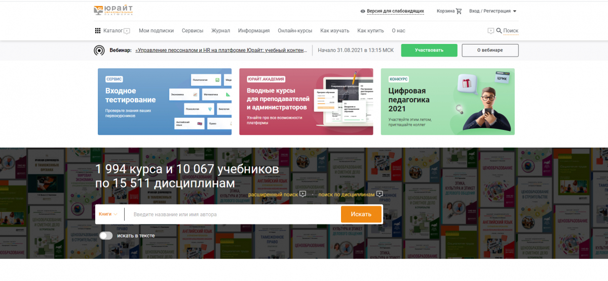The height and width of the screenshot is (281, 608).
Task: Click the Поиск link in header
Action: [x=511, y=31]
